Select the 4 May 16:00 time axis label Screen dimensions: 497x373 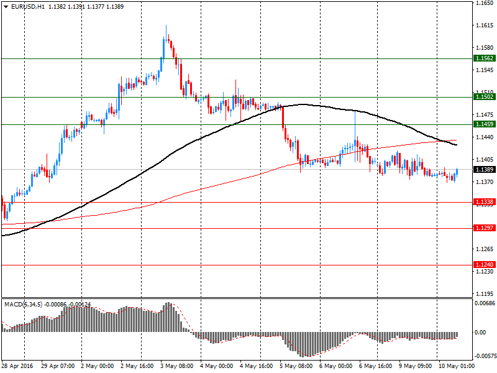pyautogui.click(x=257, y=366)
